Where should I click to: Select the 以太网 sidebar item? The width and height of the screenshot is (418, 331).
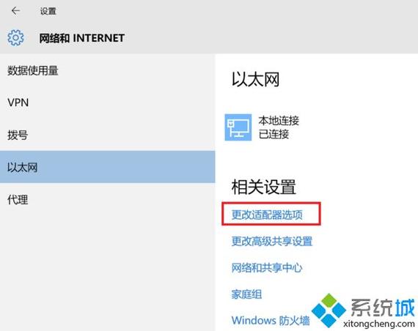tap(107, 167)
